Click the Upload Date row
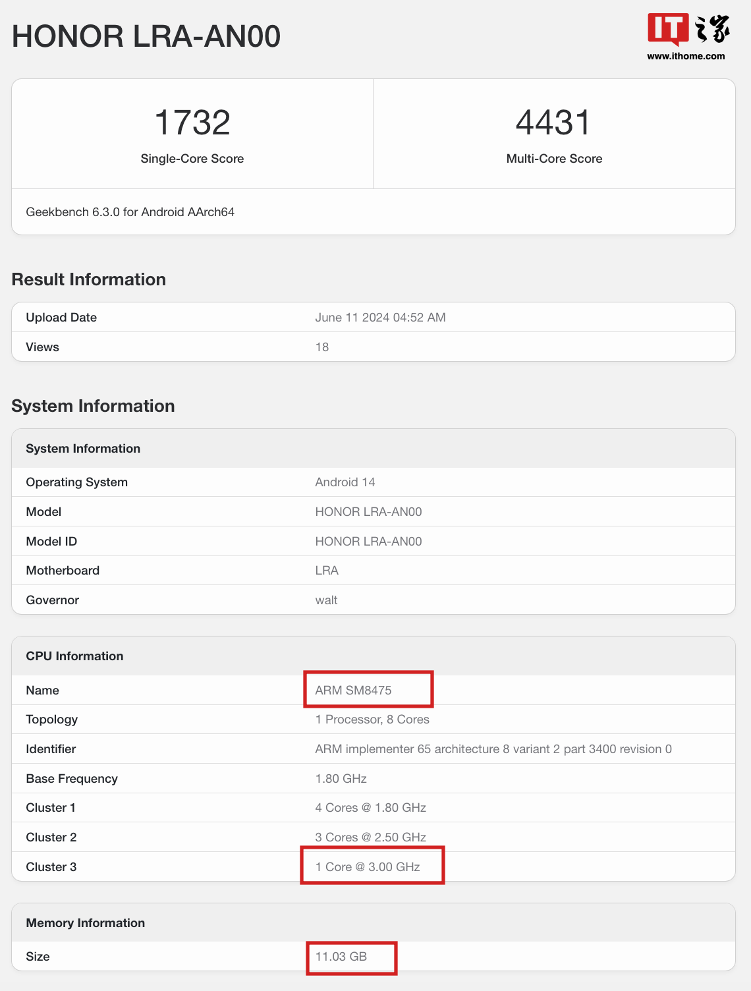Viewport: 751px width, 991px height. pos(61,317)
